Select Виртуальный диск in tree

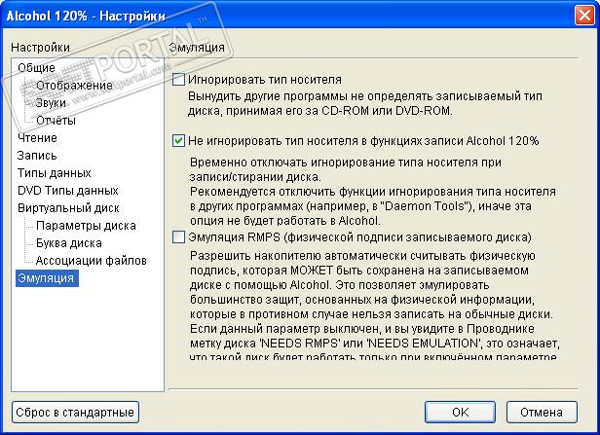(68, 208)
